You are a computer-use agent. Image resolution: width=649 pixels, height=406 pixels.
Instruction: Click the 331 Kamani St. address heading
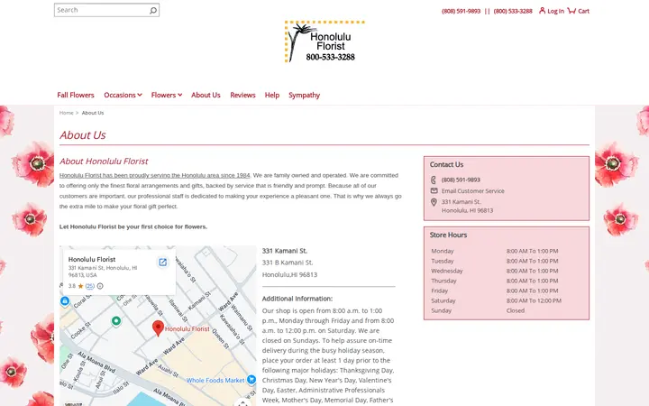(x=284, y=251)
